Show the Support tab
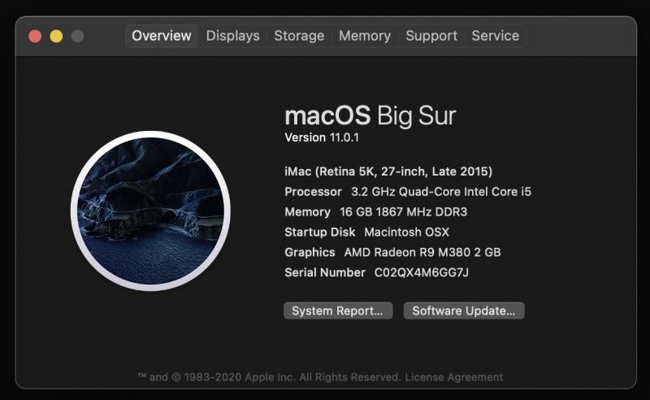The width and height of the screenshot is (650, 400). (x=431, y=36)
